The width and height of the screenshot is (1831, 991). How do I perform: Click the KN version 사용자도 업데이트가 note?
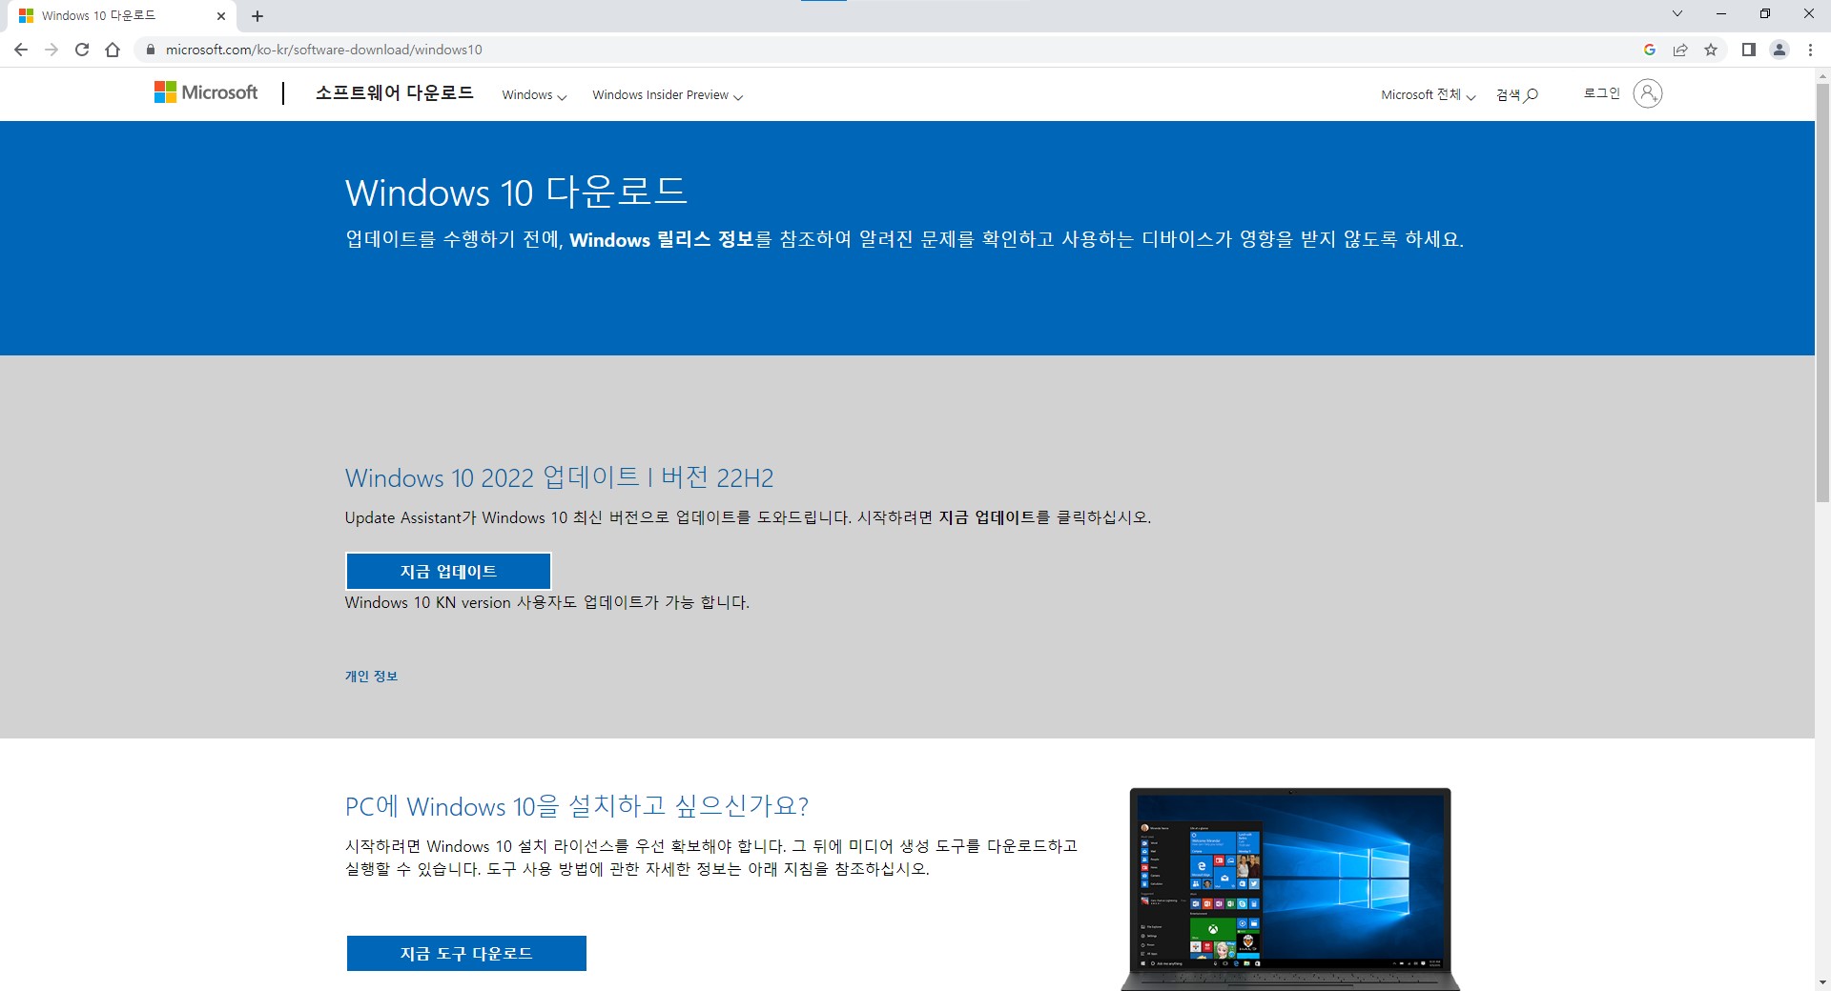pos(547,602)
